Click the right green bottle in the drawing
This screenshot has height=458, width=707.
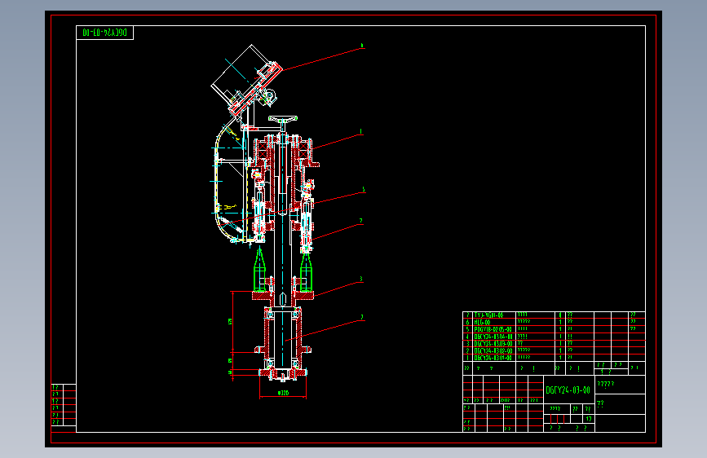tap(306, 271)
